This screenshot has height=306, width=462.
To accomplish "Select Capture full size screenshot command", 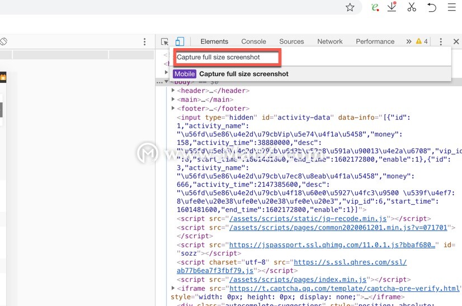I will (x=310, y=74).
